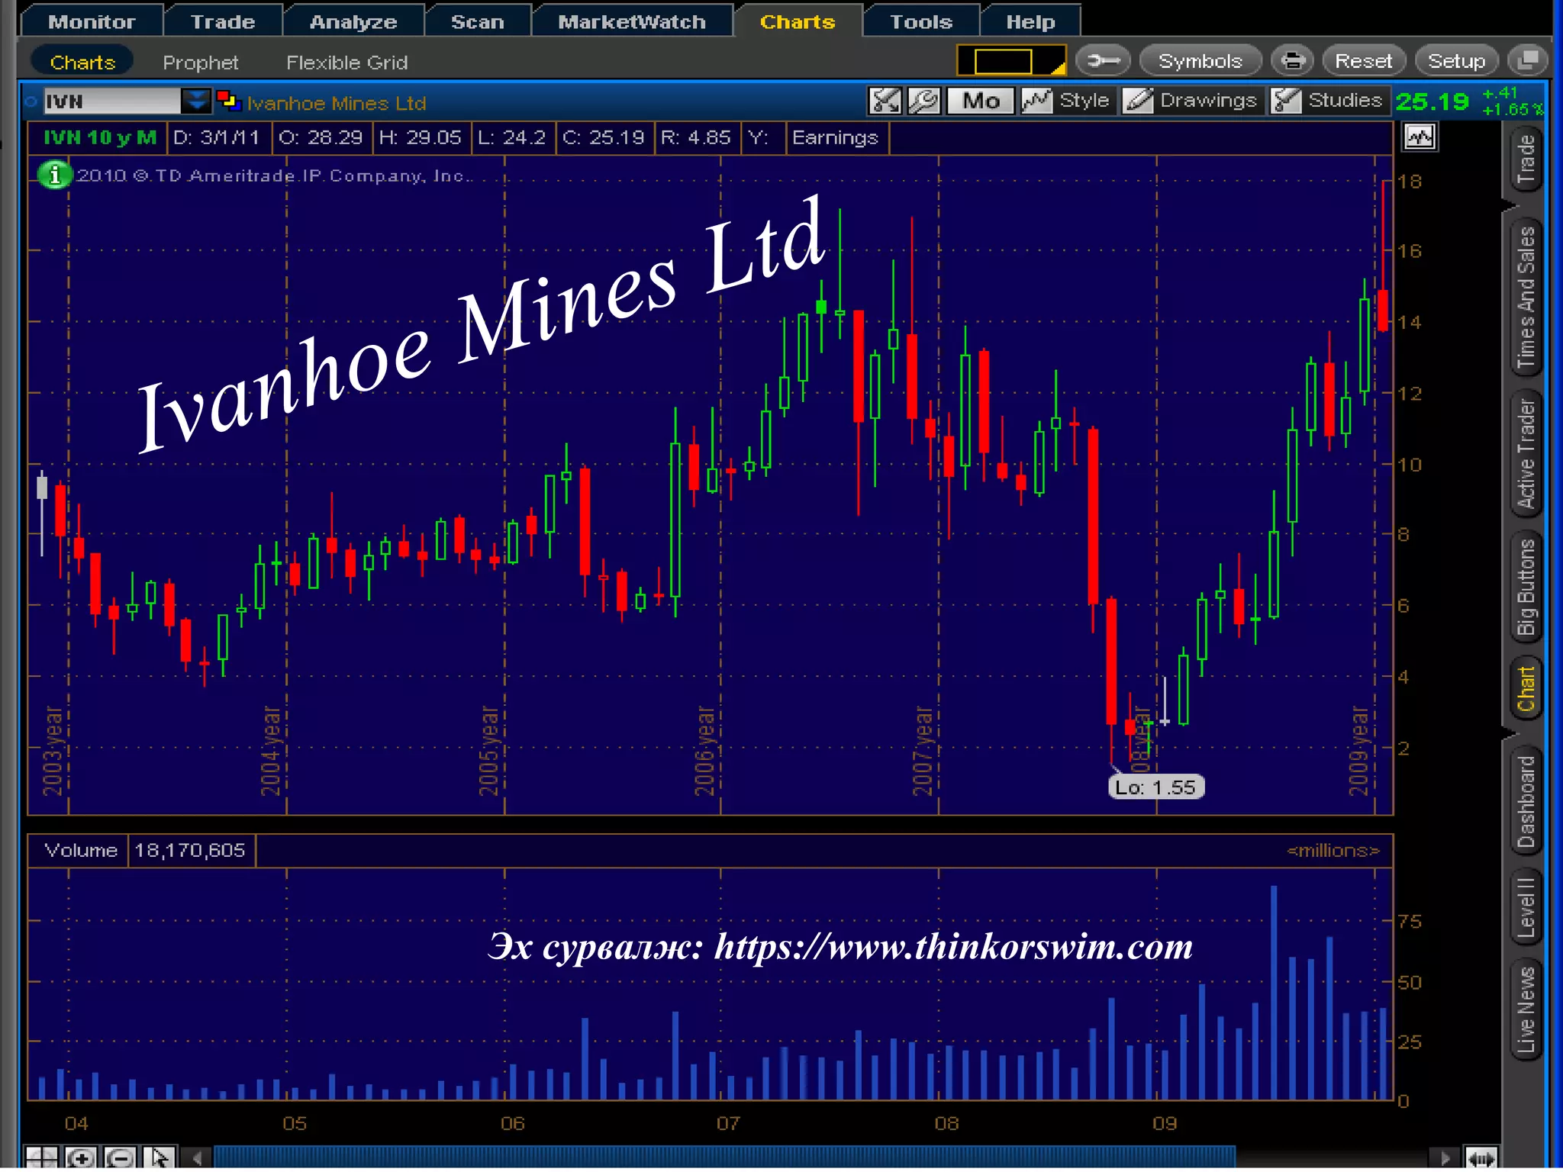
Task: Click the zoom in magnifier icon
Action: point(81,1158)
